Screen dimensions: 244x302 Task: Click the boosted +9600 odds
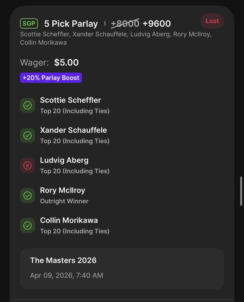[x=157, y=24]
